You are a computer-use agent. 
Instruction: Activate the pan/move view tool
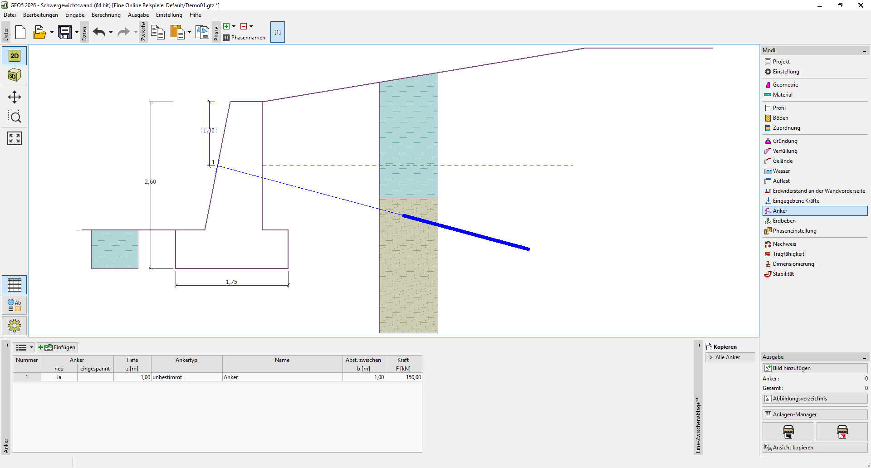pyautogui.click(x=15, y=97)
